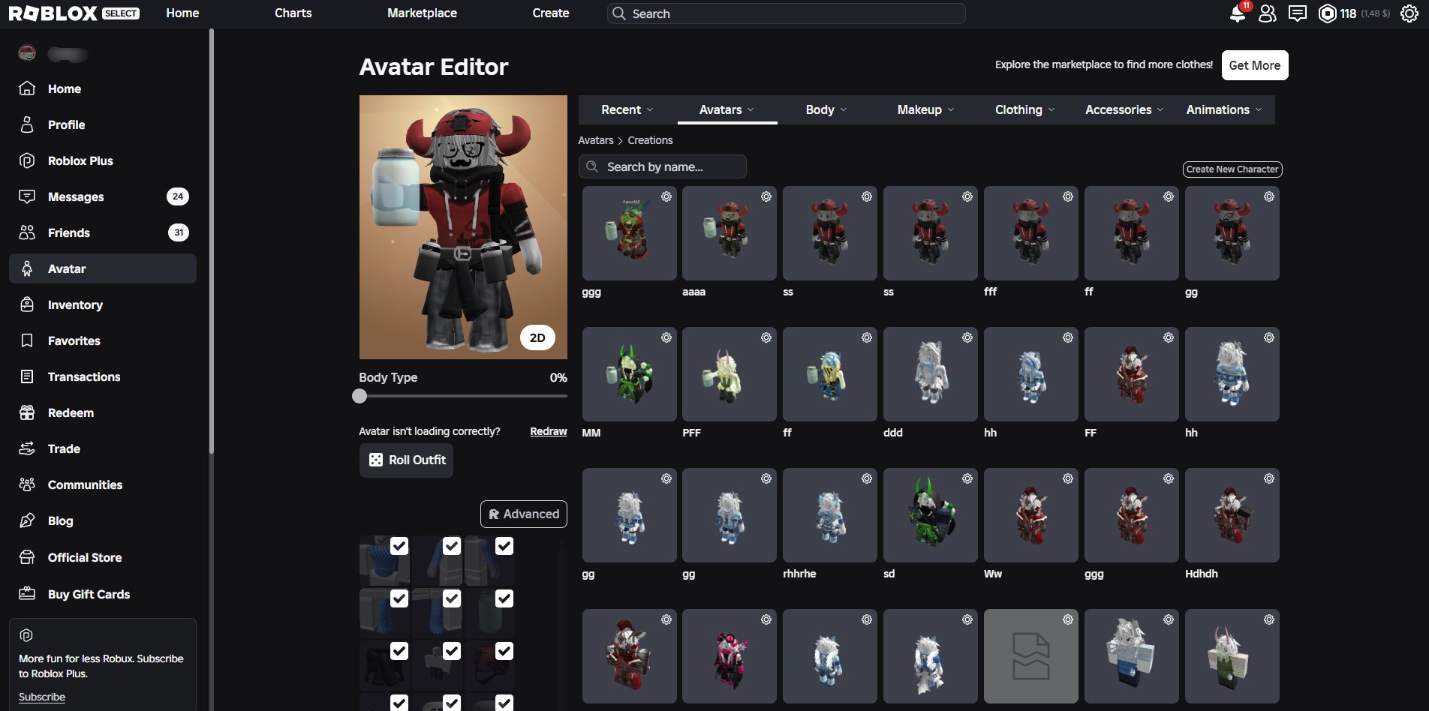Expand the Animations dropdown tab

(x=1224, y=109)
